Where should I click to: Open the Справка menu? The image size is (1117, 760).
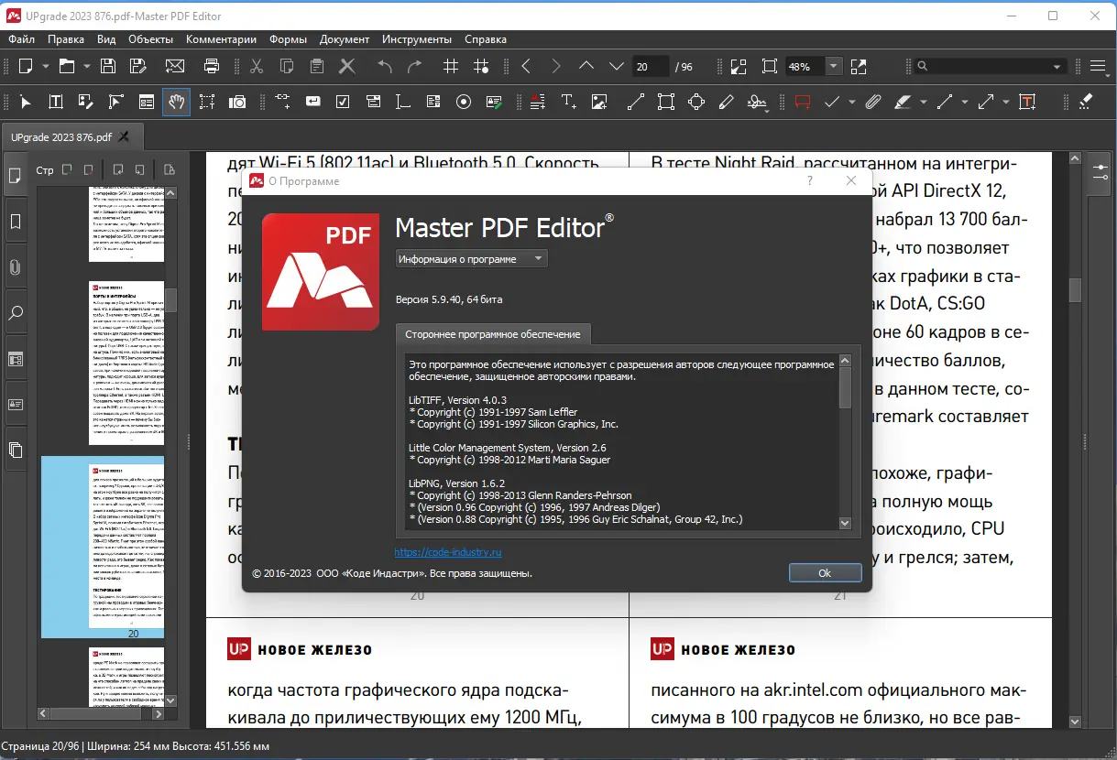pos(486,39)
